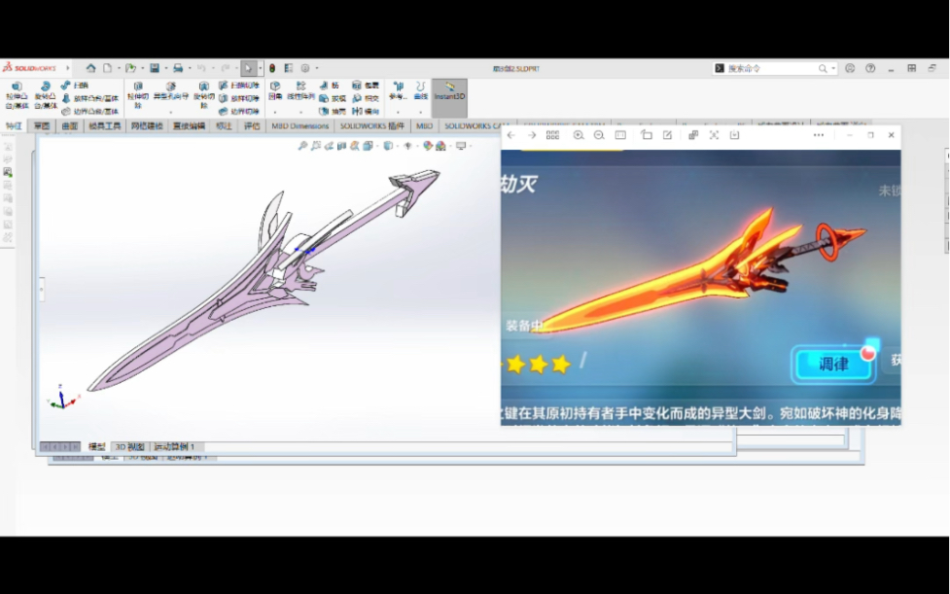Image resolution: width=950 pixels, height=594 pixels.
Task: Select the Draft (拔模) tool
Action: (333, 98)
